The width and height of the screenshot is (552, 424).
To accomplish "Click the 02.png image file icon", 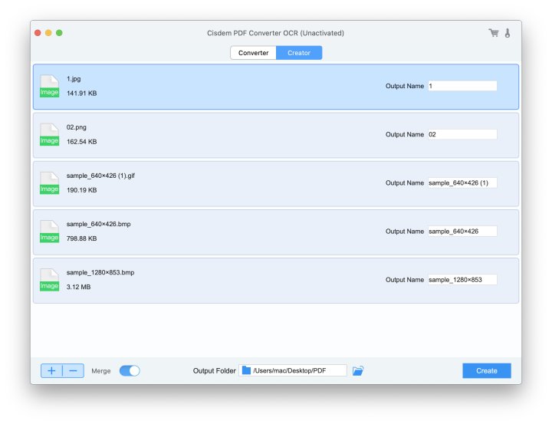I will [49, 134].
